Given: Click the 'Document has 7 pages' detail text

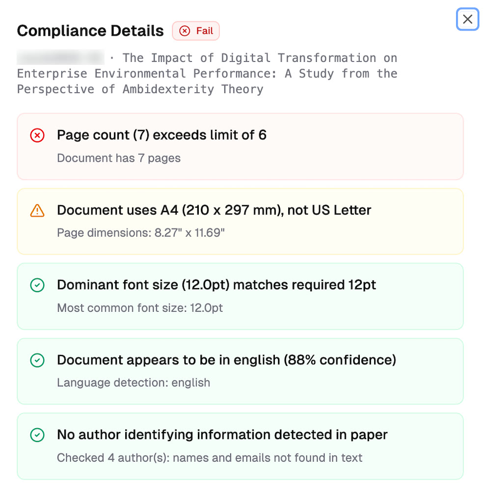Looking at the screenshot, I should [x=119, y=158].
